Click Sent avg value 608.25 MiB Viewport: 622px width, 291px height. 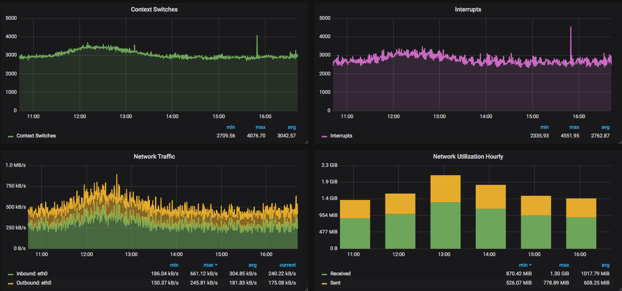coord(596,283)
